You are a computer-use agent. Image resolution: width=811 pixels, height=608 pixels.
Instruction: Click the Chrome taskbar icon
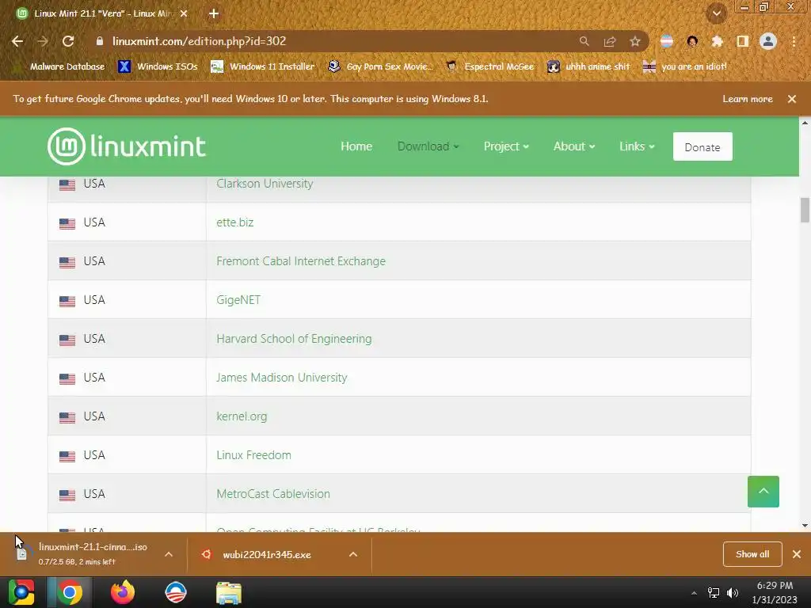pyautogui.click(x=70, y=592)
